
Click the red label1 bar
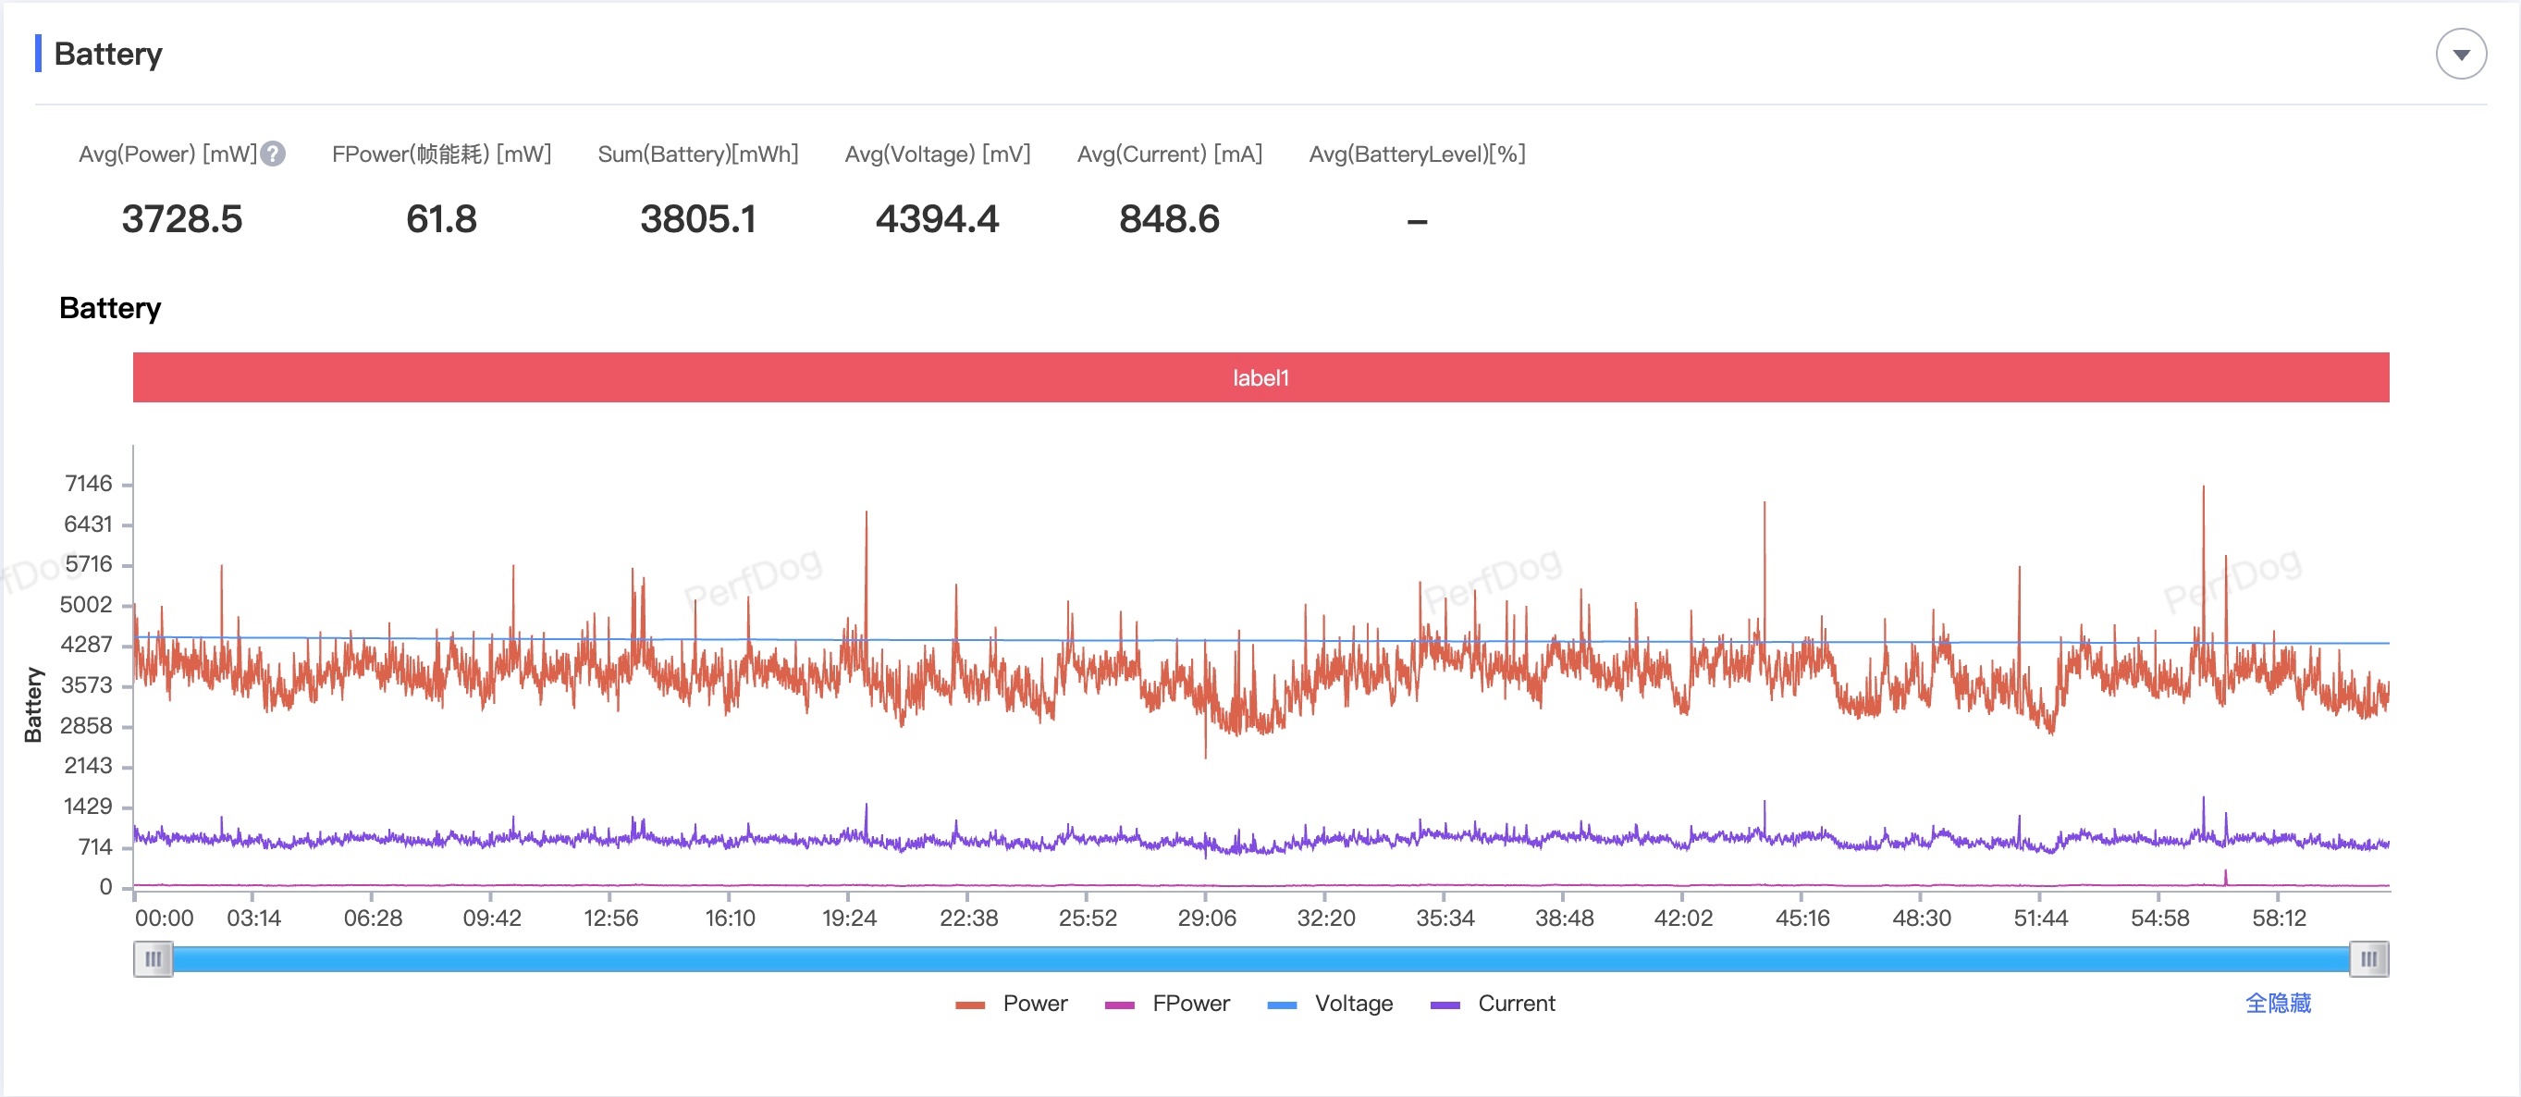pos(1260,377)
